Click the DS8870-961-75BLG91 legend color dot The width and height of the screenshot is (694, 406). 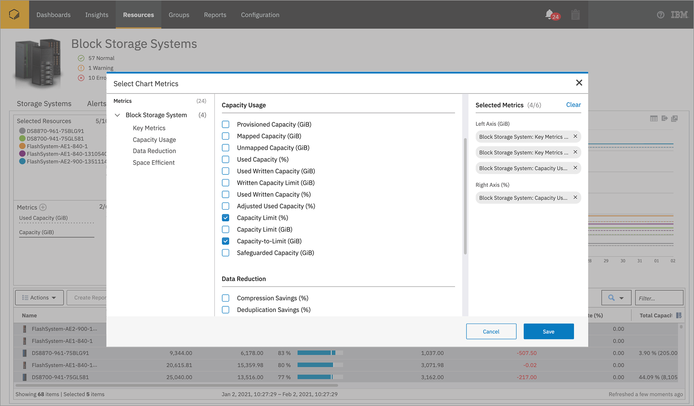pyautogui.click(x=22, y=131)
